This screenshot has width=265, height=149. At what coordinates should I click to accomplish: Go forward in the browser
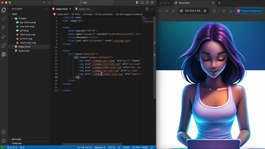tap(167, 11)
